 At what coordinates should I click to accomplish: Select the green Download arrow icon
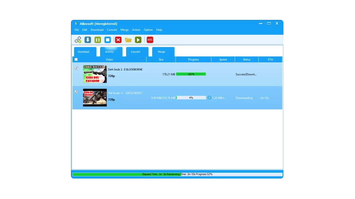88,40
